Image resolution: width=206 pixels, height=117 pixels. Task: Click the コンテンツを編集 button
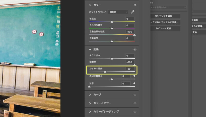(x=165, y=16)
